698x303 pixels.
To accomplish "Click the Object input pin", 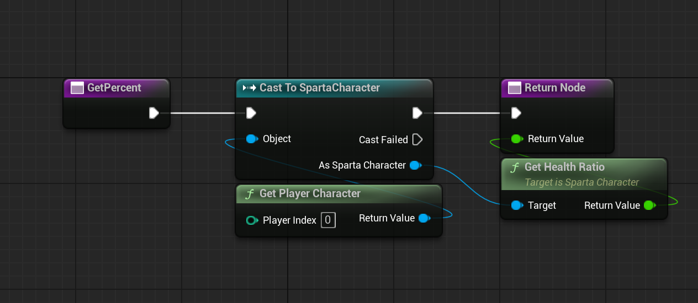I will click(x=252, y=139).
